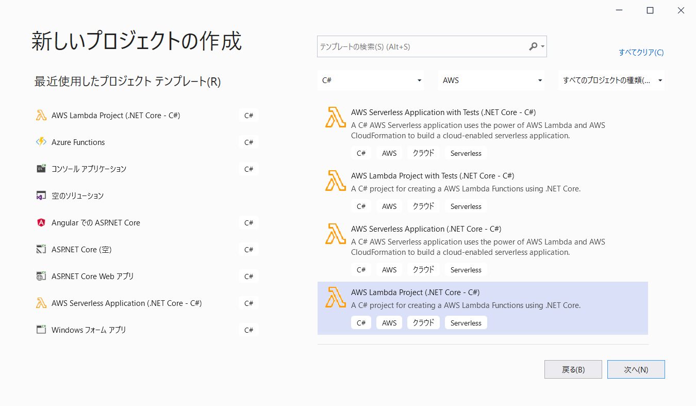
Task: Click the ASP.NET Core (空) icon
Action: 41,250
